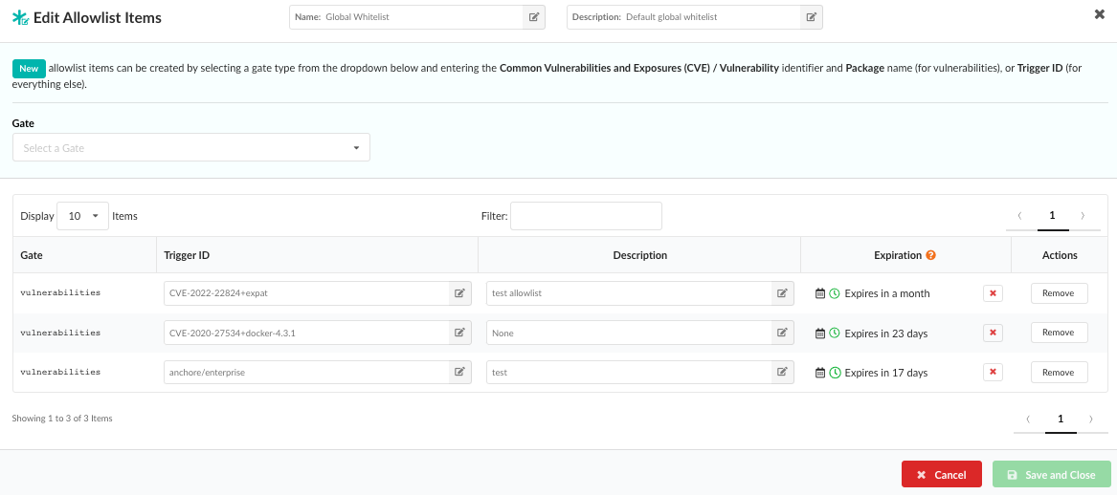Open the 'Select a Gate' dropdown
The image size is (1117, 495).
[x=191, y=148]
